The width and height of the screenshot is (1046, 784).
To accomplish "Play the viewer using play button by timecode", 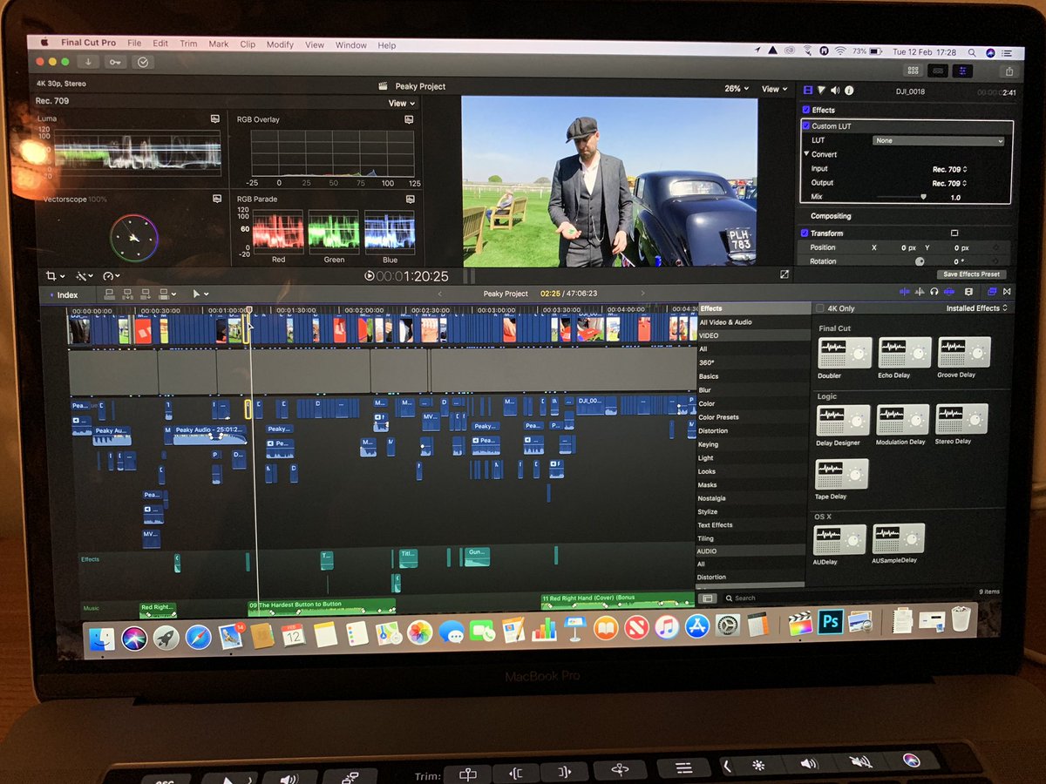I will tap(370, 276).
